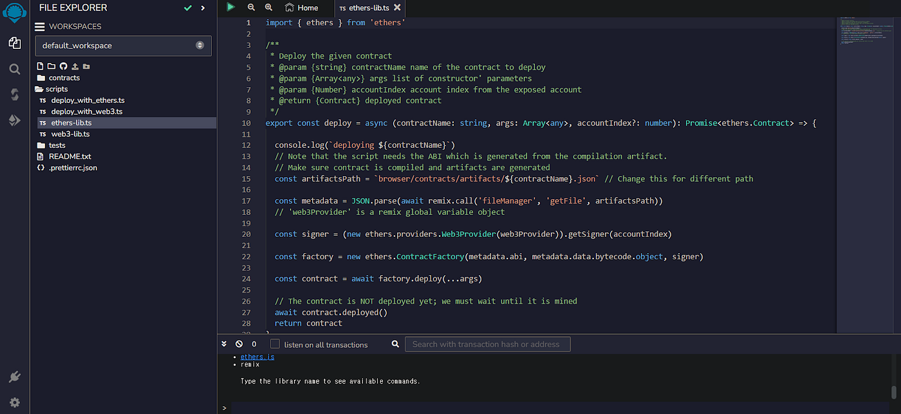Create a new folder icon
The width and height of the screenshot is (901, 414).
point(51,66)
